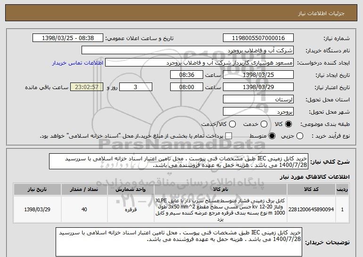Click the نام کالا column header

(x=221, y=190)
